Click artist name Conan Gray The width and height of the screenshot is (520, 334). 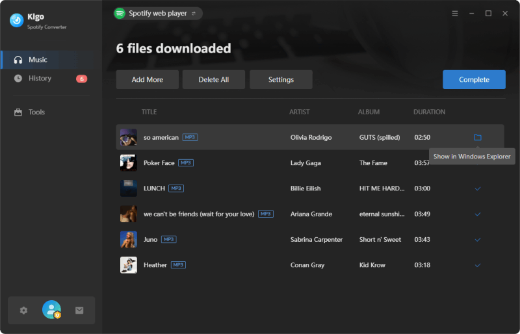point(307,265)
